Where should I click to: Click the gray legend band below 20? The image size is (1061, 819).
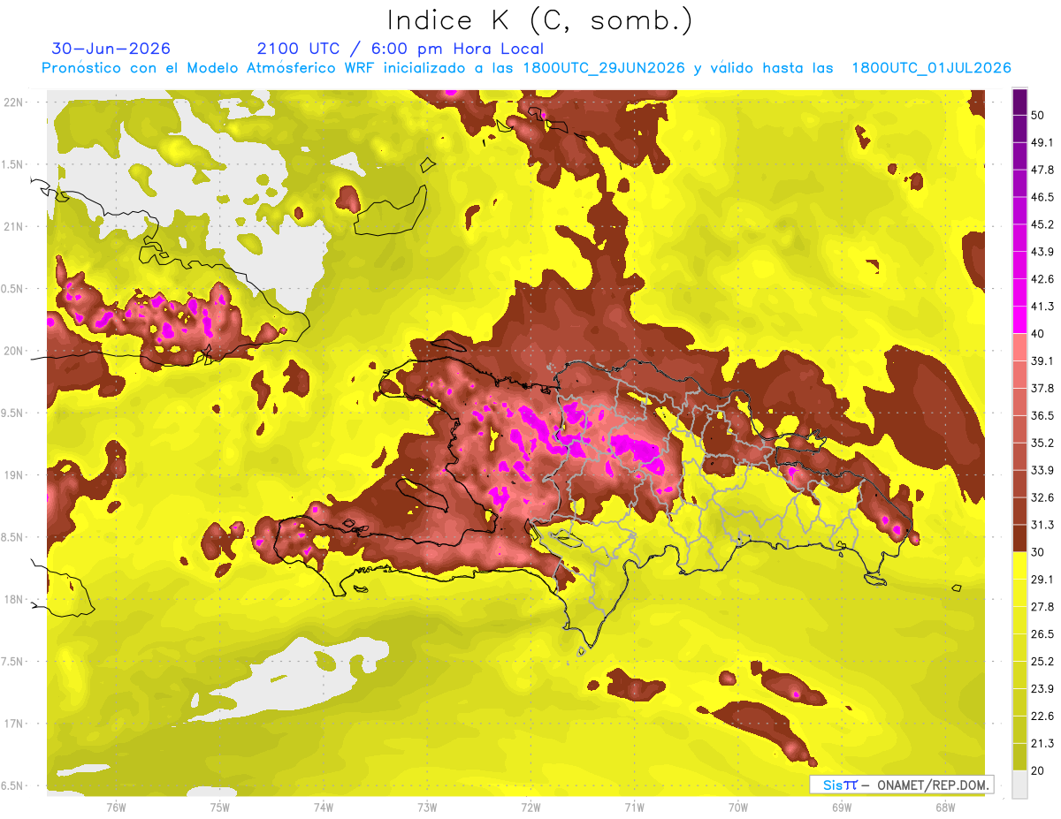click(x=1019, y=785)
